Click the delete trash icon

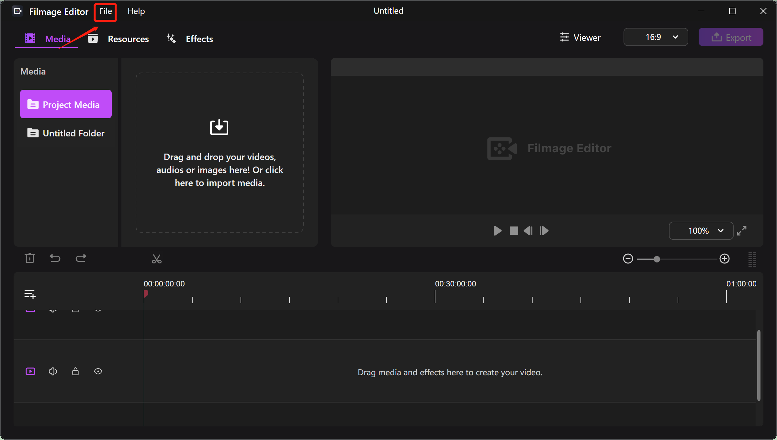[x=30, y=258]
